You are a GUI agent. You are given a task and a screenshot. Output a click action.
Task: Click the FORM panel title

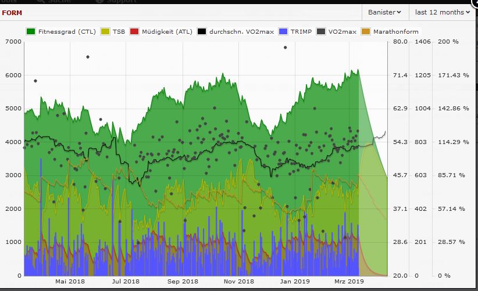[x=13, y=12]
